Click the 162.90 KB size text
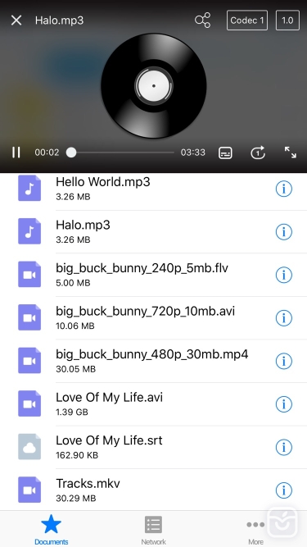Viewport: 307px width, 547px height. click(77, 455)
